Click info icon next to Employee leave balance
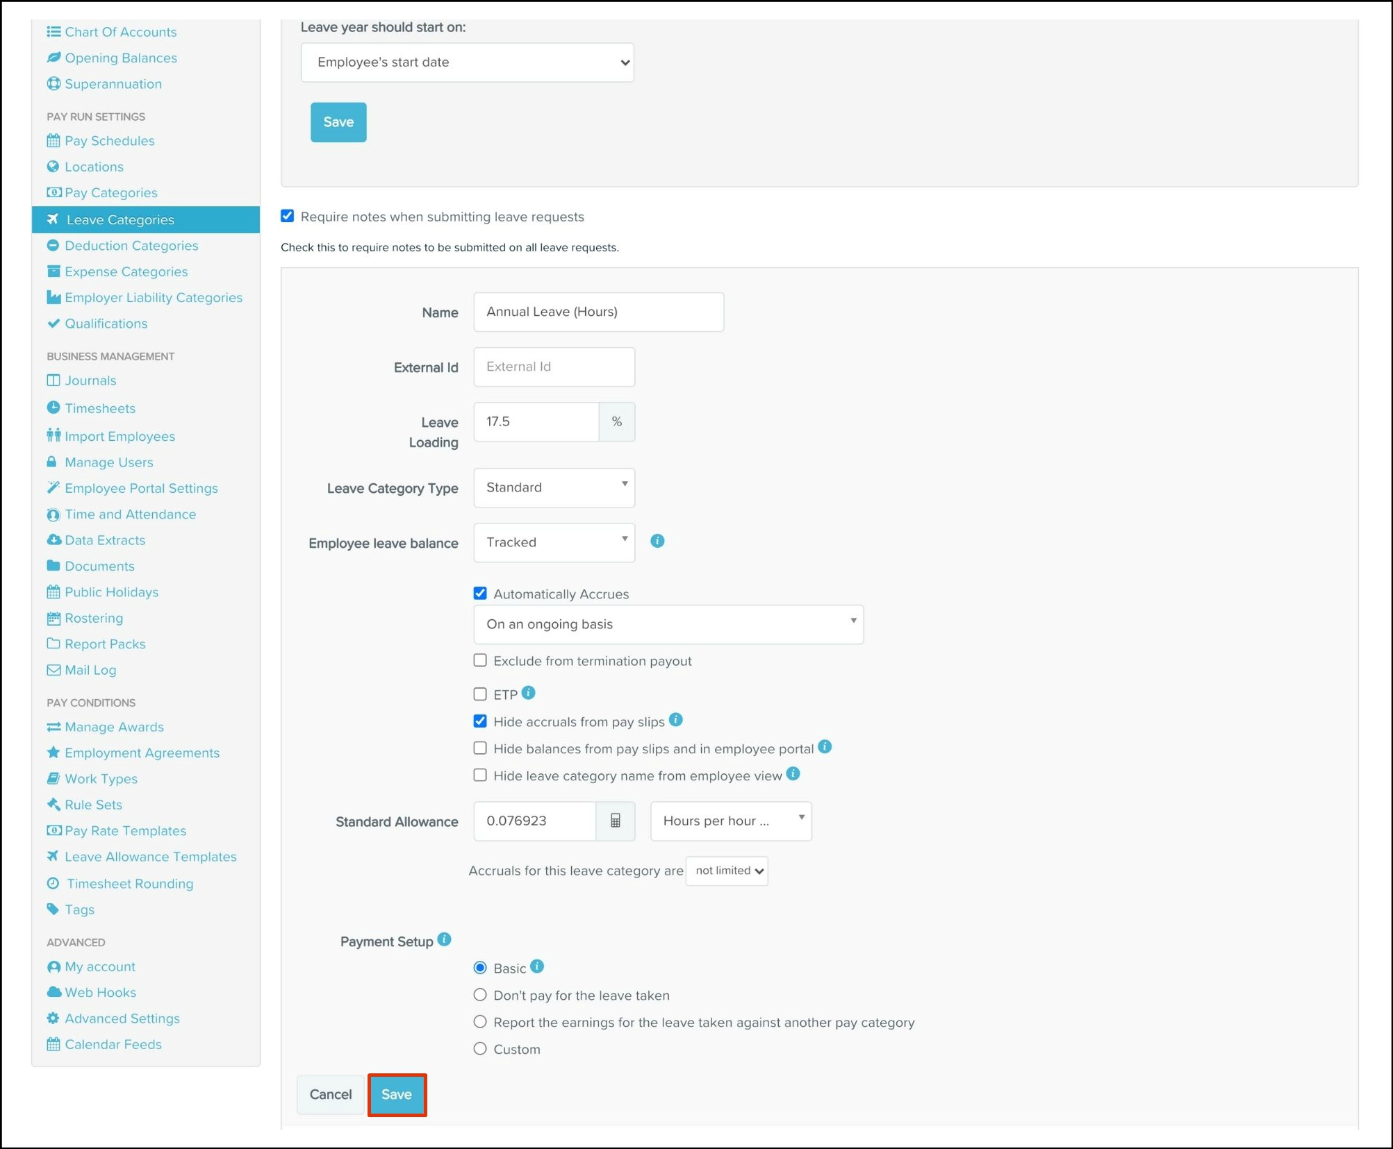This screenshot has height=1149, width=1393. (657, 542)
